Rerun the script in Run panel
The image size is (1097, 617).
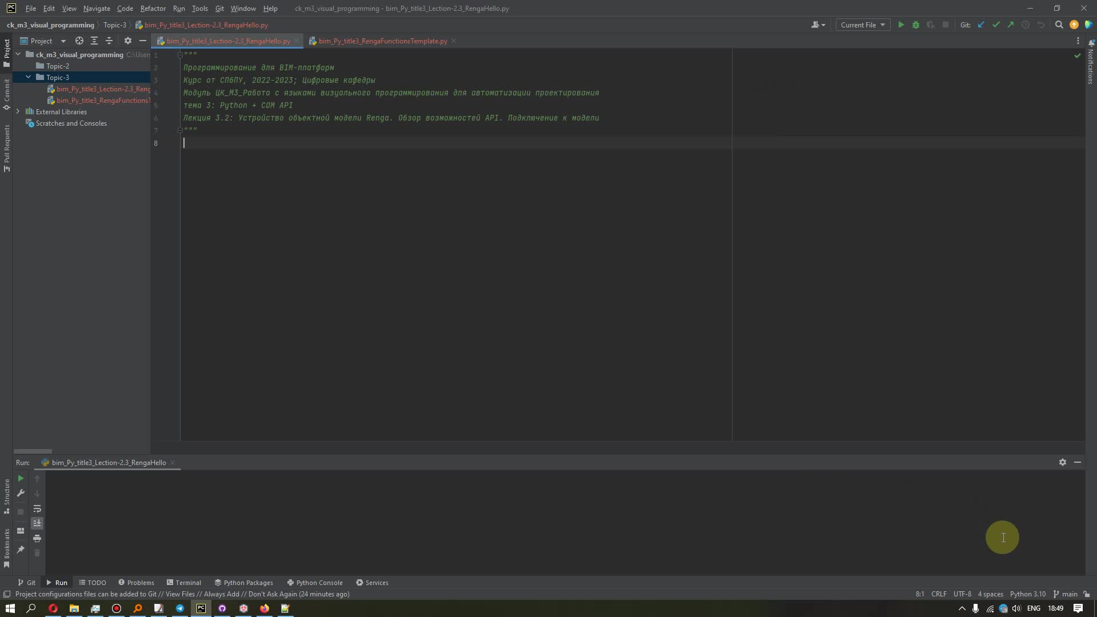tap(21, 478)
